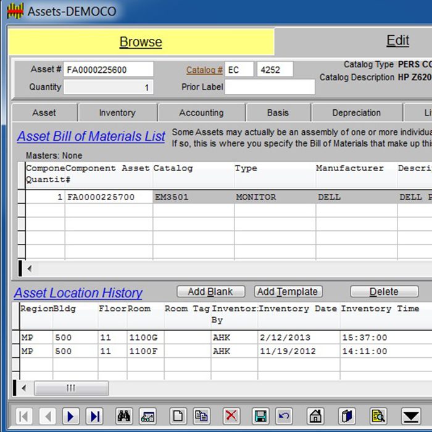Select the Accounting tab

[201, 113]
